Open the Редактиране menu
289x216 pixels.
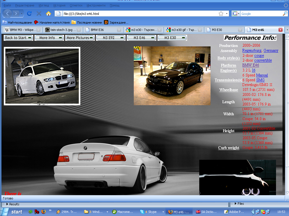25,5
